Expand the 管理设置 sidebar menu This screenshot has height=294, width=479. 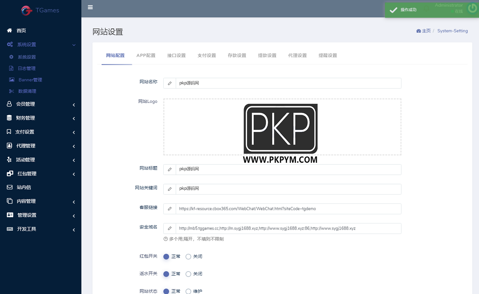click(41, 215)
